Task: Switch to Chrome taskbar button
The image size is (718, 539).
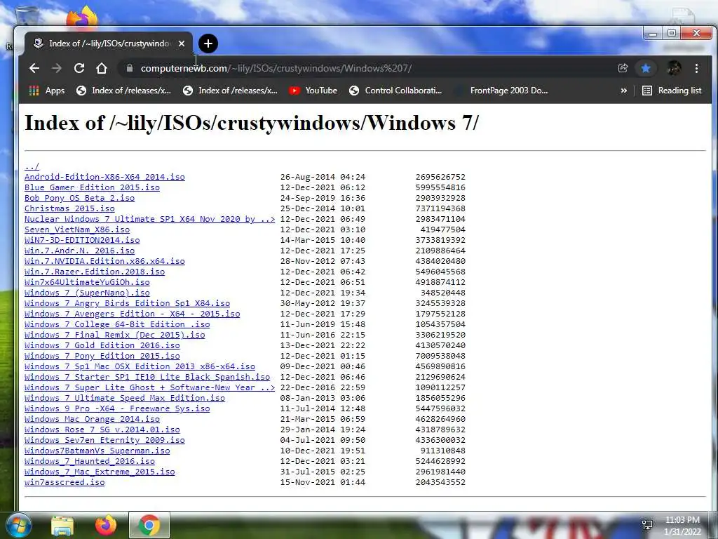Action: point(149,525)
